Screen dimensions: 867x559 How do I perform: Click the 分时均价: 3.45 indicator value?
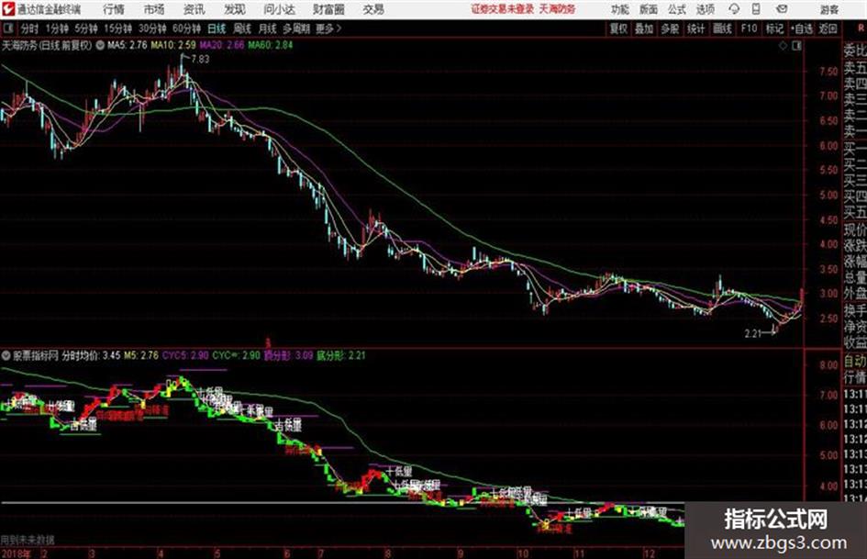point(91,355)
